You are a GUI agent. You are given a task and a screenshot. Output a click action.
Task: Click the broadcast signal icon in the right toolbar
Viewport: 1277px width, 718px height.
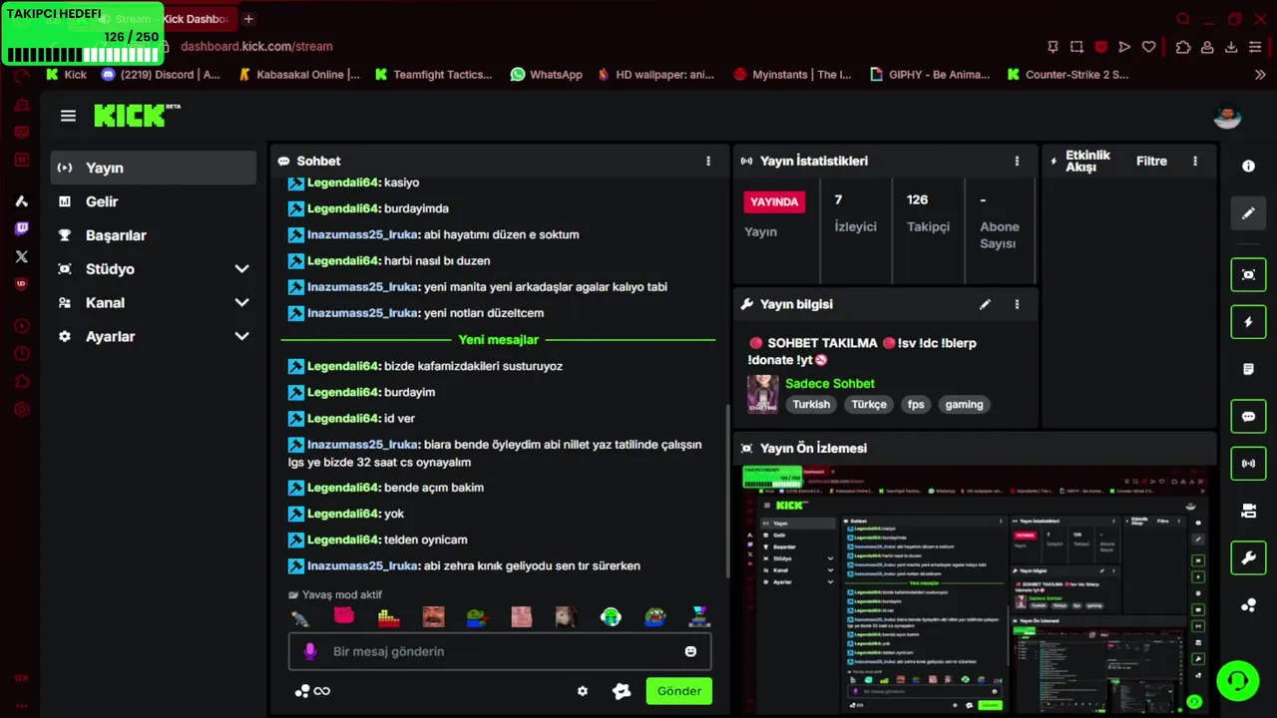(1248, 464)
